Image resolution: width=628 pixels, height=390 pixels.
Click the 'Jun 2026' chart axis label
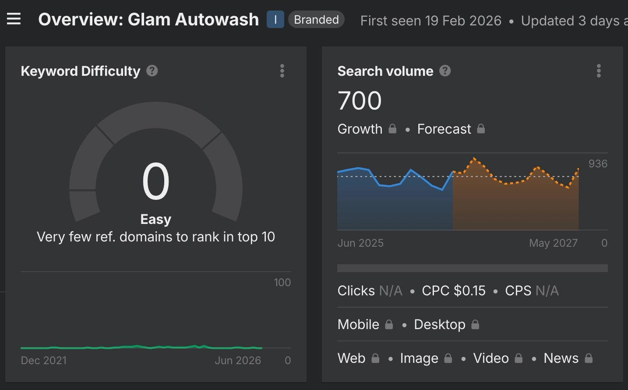[238, 360]
